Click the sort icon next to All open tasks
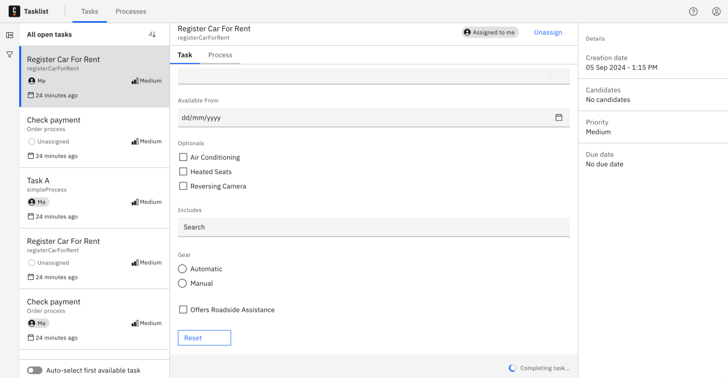Viewport: 728px width, 378px height. tap(152, 34)
